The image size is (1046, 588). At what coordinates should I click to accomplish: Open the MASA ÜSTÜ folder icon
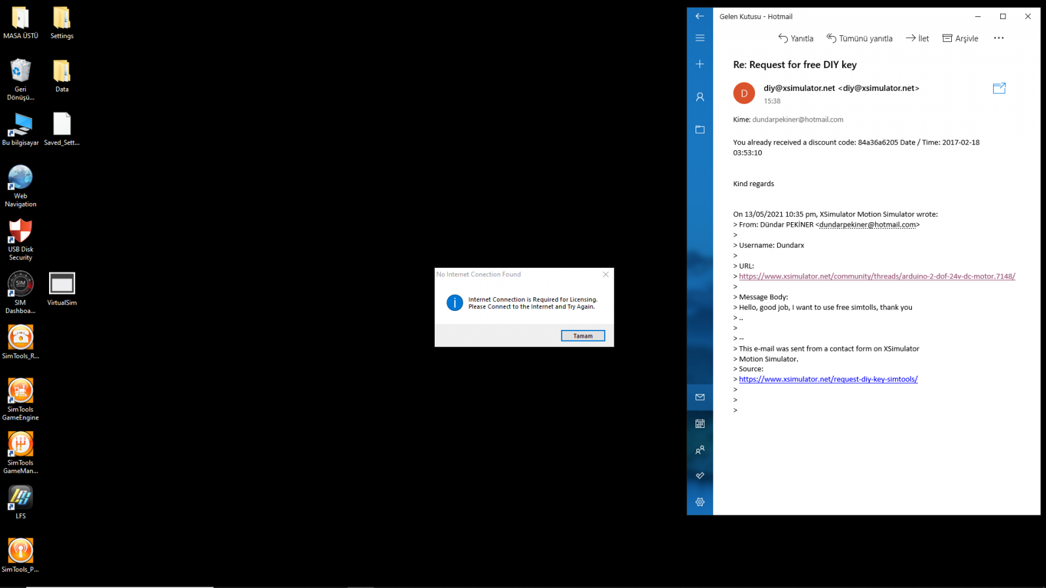[20, 22]
